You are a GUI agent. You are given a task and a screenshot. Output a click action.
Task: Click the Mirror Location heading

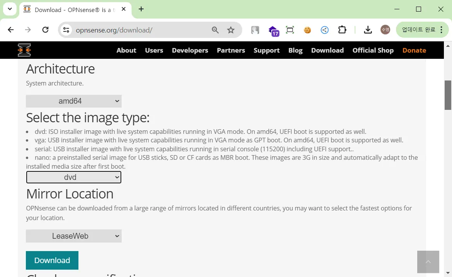click(70, 194)
